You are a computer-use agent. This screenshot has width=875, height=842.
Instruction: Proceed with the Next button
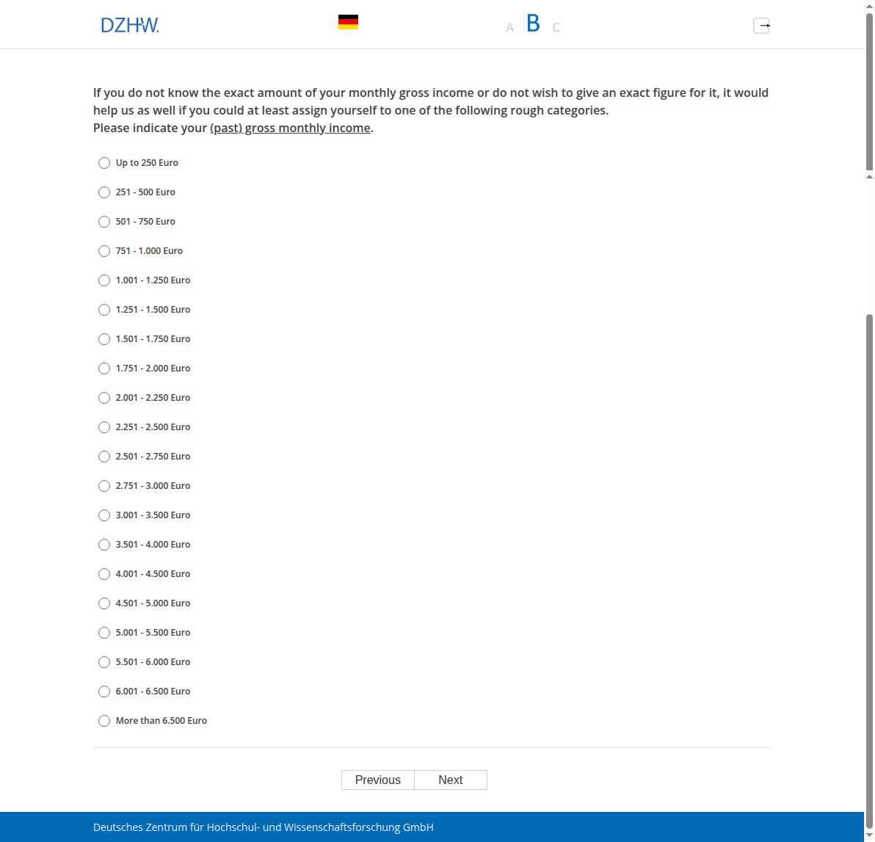[x=450, y=780]
